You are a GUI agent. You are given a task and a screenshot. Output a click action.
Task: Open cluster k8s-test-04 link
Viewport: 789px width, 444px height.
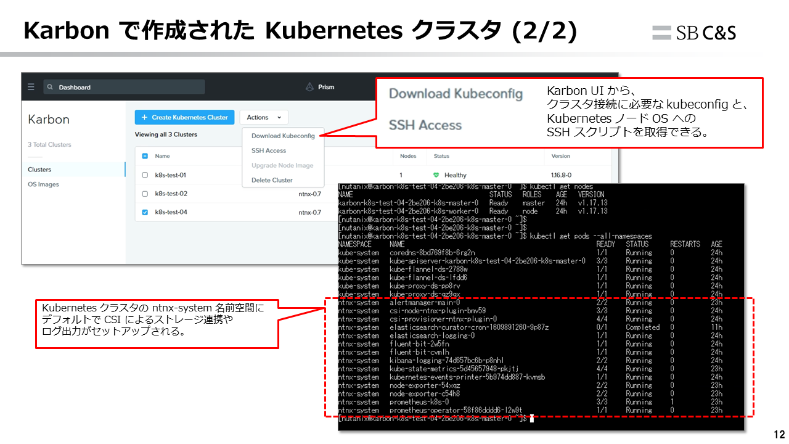[x=171, y=212]
